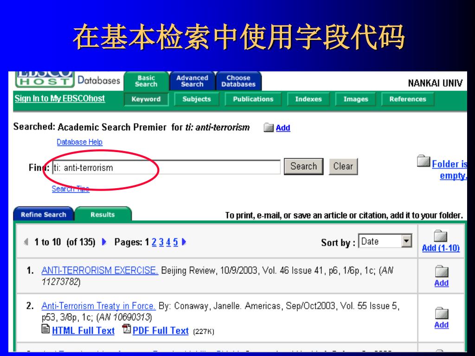Image resolution: width=475 pixels, height=356 pixels.
Task: Click Add link for result 1
Action: 442,283
